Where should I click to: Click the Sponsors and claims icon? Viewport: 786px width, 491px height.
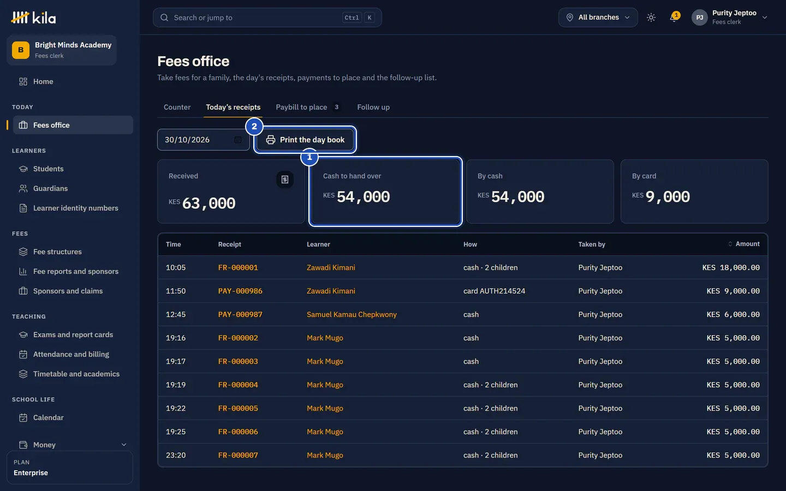[23, 291]
